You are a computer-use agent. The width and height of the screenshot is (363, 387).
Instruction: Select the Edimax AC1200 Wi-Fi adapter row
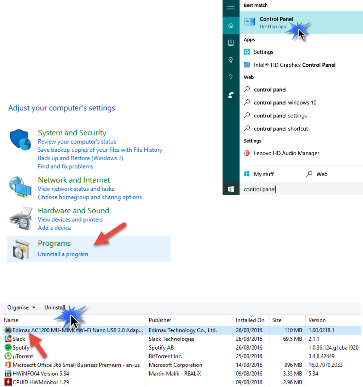182,330
